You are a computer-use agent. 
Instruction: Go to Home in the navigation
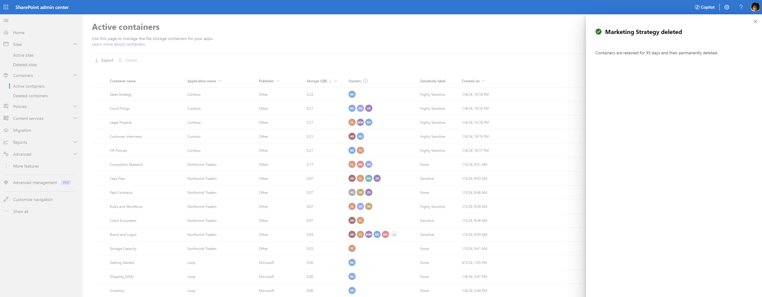pyautogui.click(x=19, y=33)
